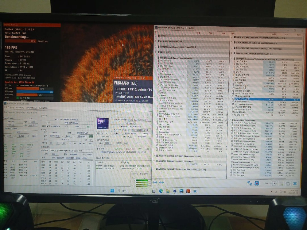Shrink window layout with the left-arrows icon
This screenshot has width=307, height=230.
[162, 182]
